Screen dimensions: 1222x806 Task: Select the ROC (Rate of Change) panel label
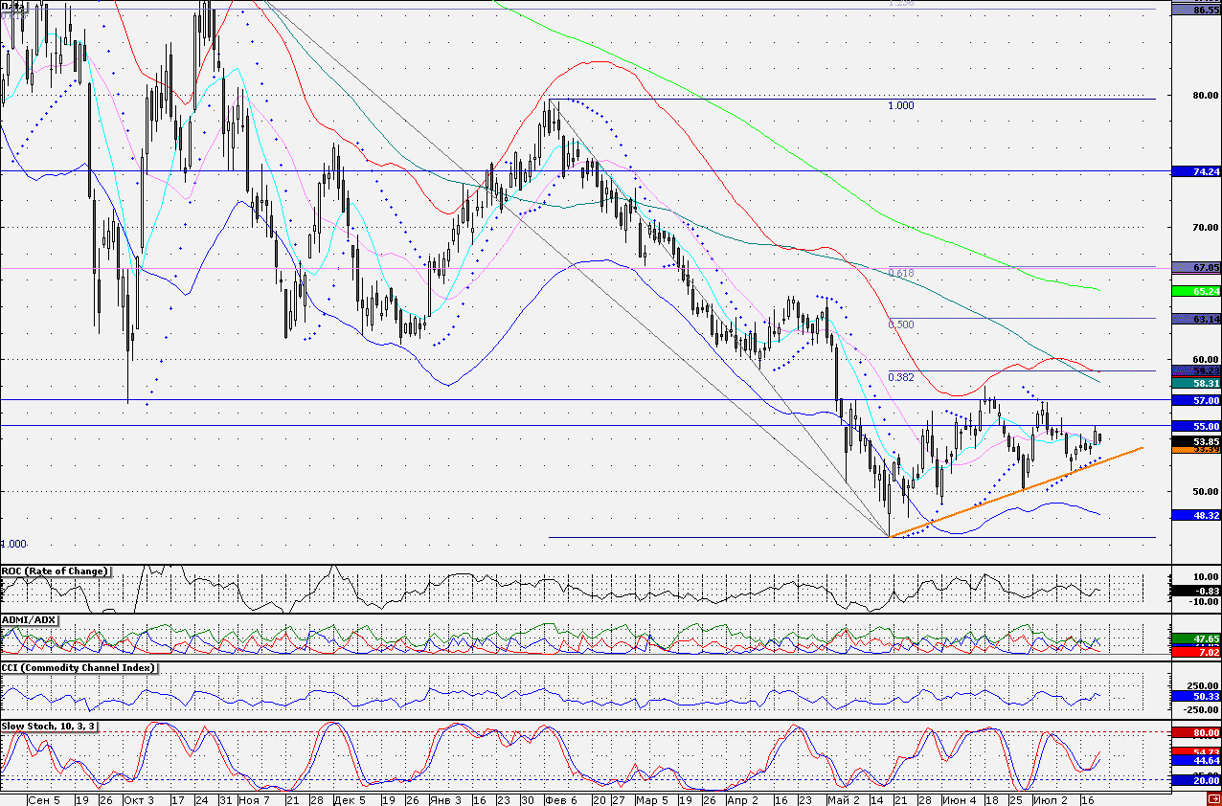point(55,571)
